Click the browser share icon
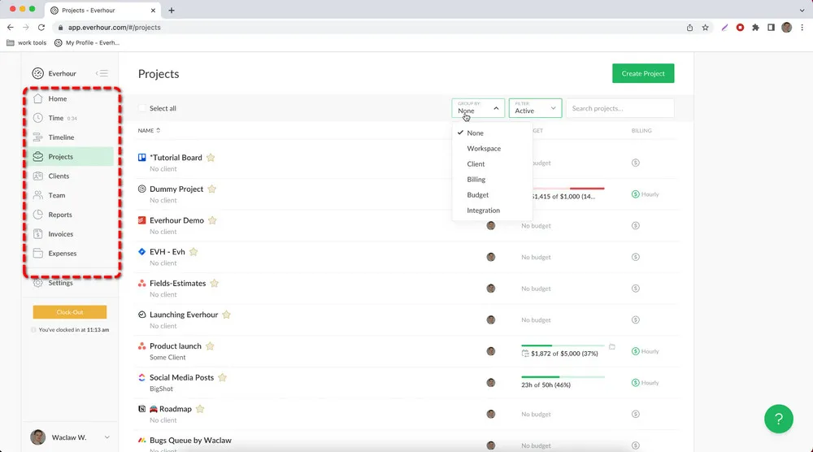Viewport: 813px width, 452px height. pyautogui.click(x=689, y=28)
